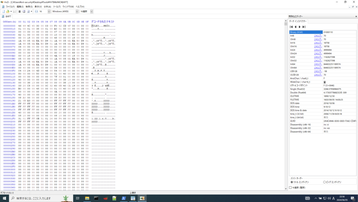Open PowerShell from the Windows taskbar

(124, 198)
